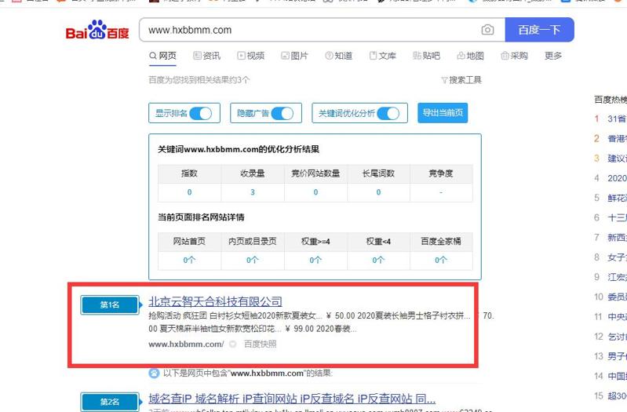
Task: Toggle the 关键词优化分析 switch
Action: (x=388, y=113)
